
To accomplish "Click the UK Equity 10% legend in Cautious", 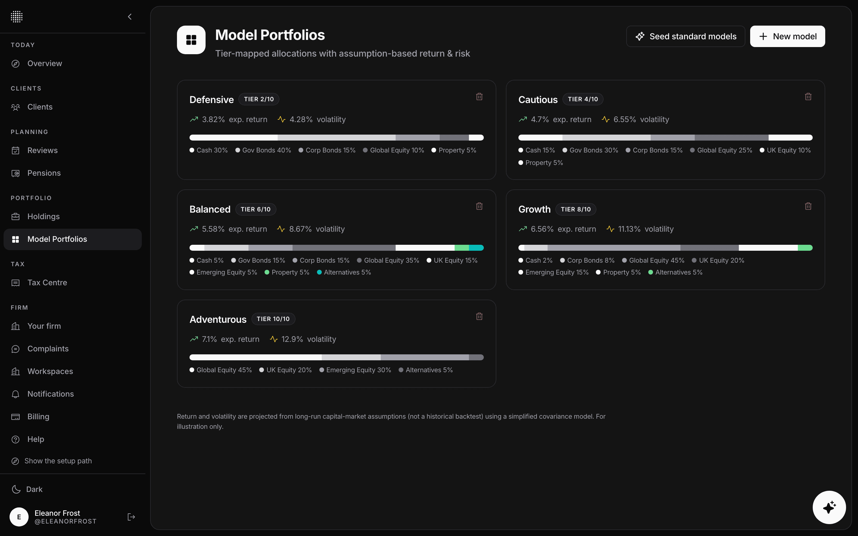I will [785, 150].
